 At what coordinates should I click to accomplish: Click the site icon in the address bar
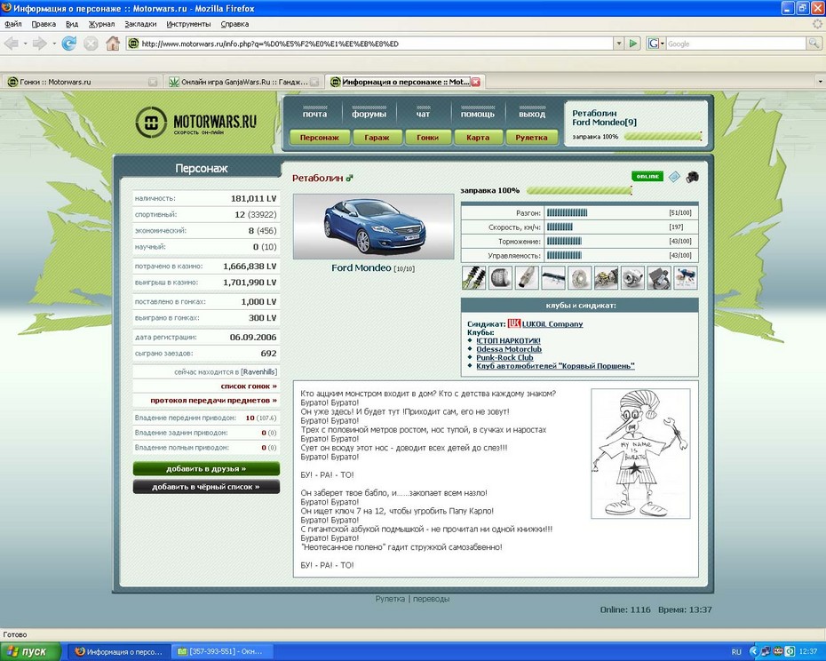[133, 44]
